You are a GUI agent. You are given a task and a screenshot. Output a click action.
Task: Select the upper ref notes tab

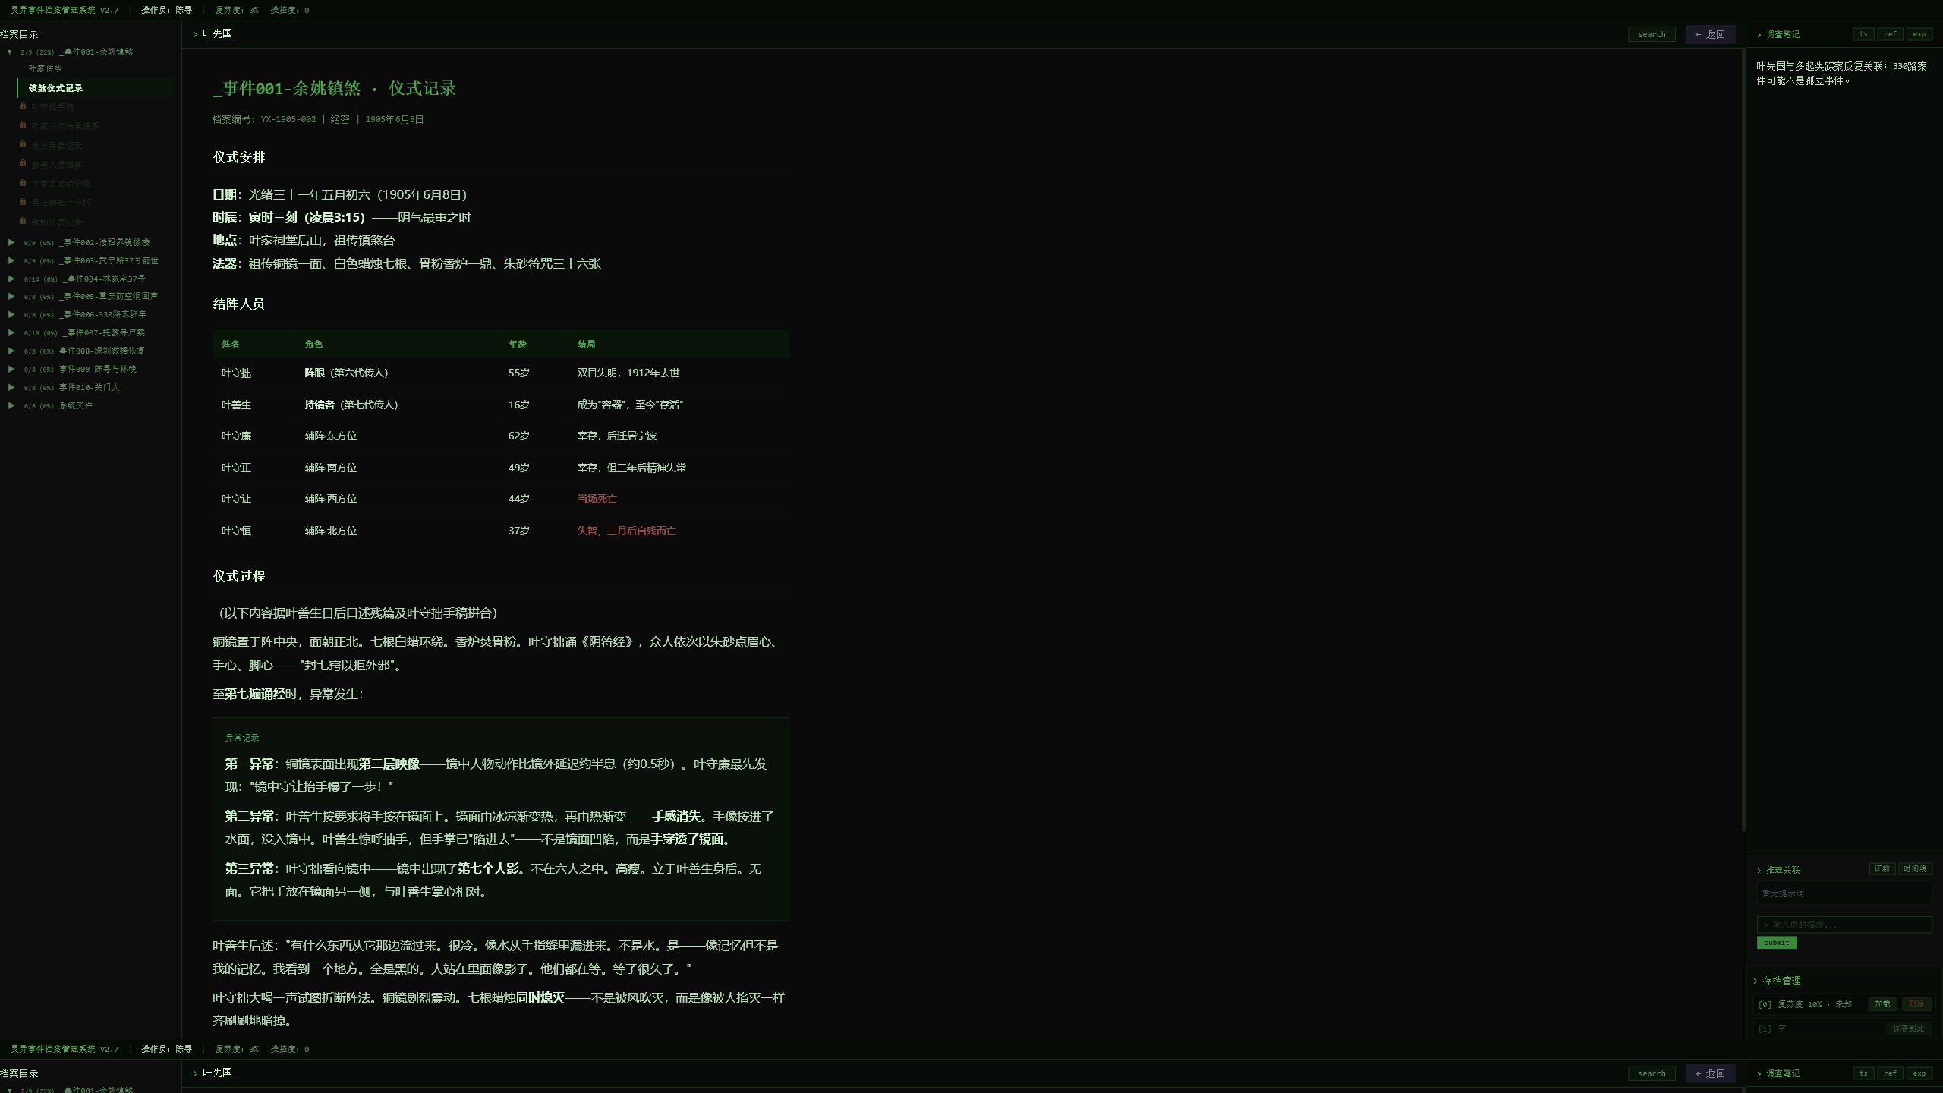(x=1890, y=34)
